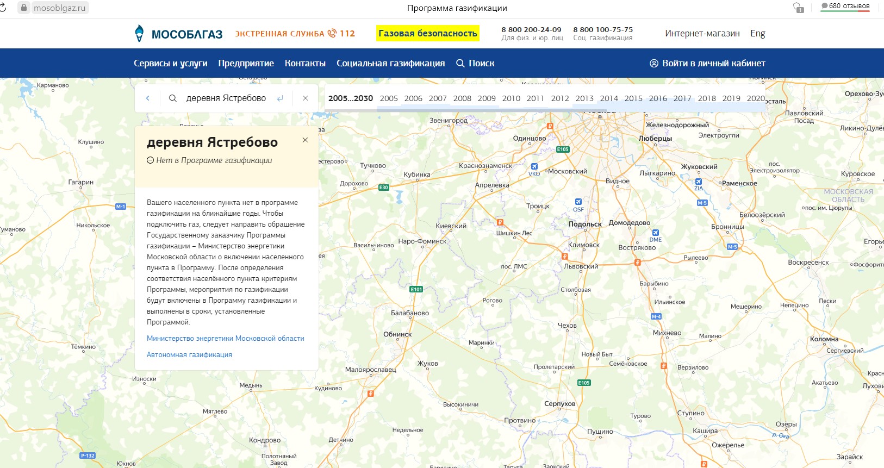This screenshot has width=884, height=468.
Task: Click the VKO airport icon on the map
Action: pos(534,167)
